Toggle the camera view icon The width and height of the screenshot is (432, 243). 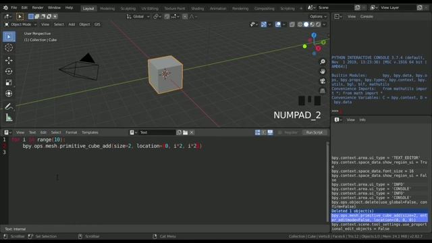323,81
